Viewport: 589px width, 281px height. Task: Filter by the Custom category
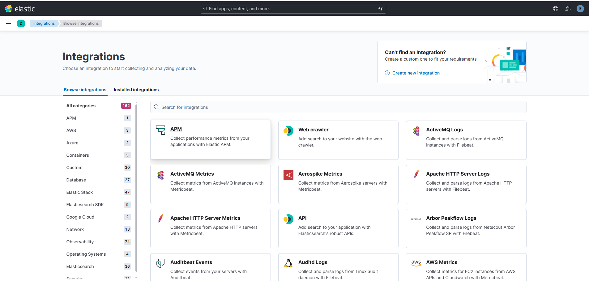tap(99, 168)
